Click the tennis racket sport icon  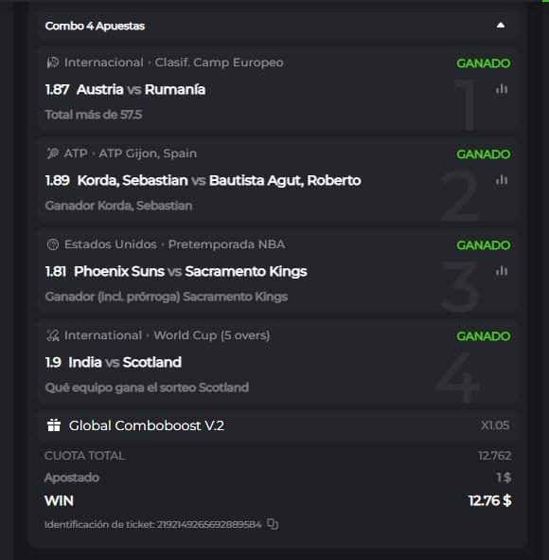coord(53,154)
